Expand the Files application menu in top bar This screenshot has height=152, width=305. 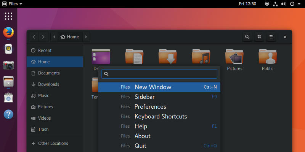click(12, 4)
